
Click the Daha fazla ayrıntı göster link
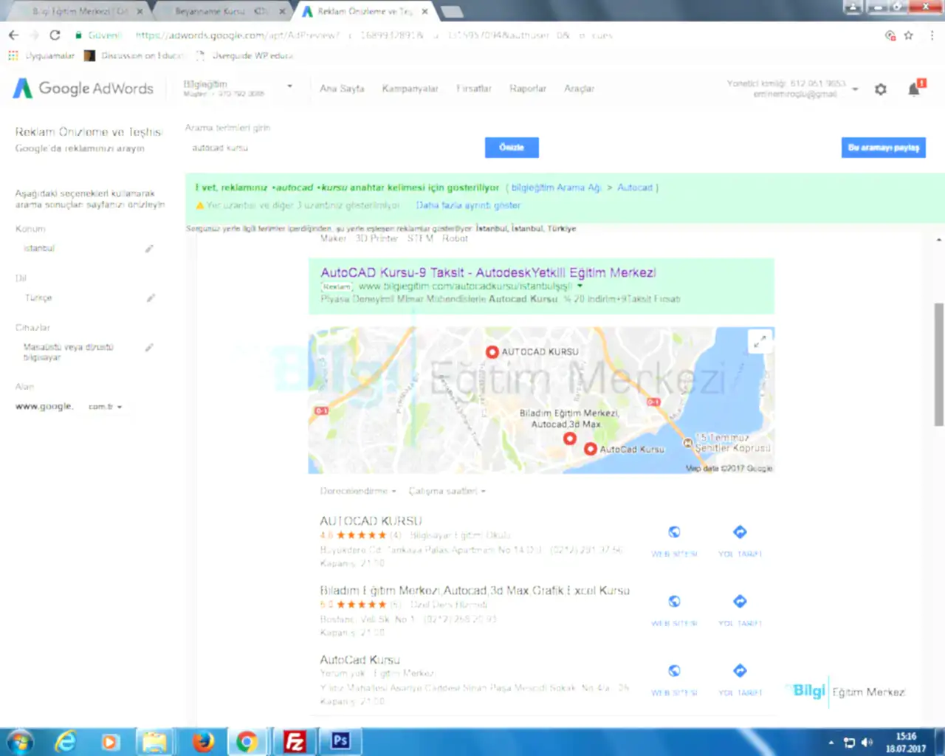(x=468, y=205)
